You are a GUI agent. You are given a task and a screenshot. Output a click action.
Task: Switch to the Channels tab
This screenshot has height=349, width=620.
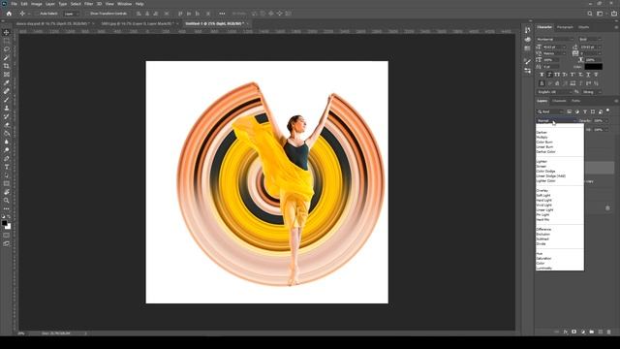[x=559, y=101]
